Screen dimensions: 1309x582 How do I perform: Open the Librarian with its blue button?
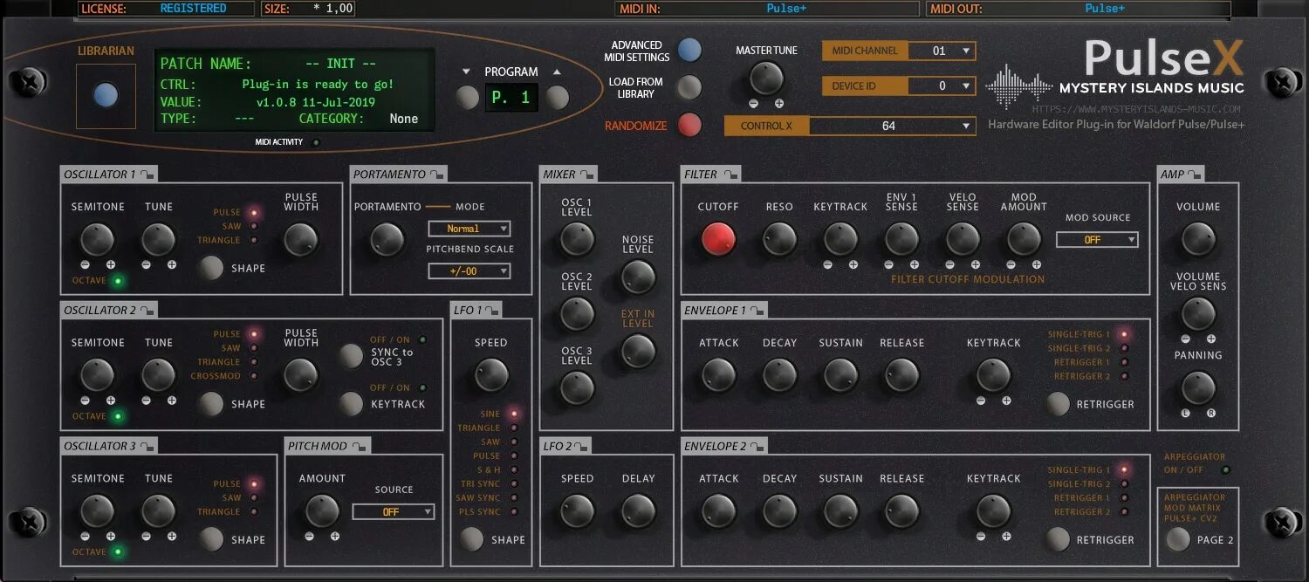click(x=106, y=94)
